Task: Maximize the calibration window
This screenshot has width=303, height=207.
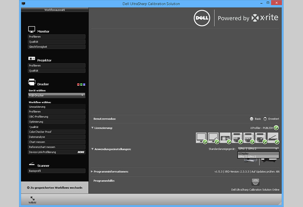Action: point(268,3)
